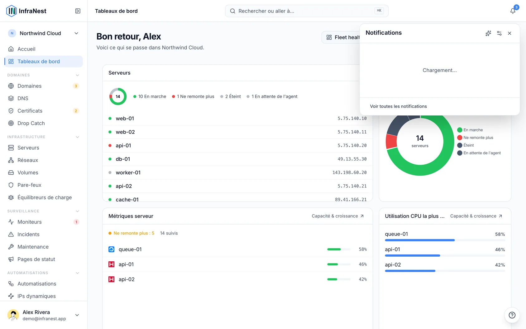Collapse the DOMAINES section
The width and height of the screenshot is (526, 329).
click(78, 75)
